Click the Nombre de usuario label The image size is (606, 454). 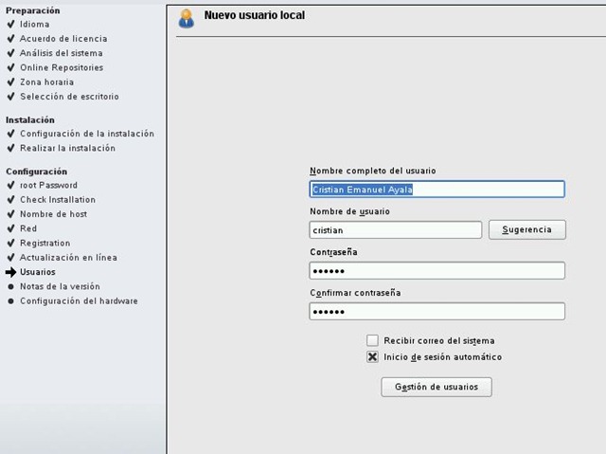(349, 211)
